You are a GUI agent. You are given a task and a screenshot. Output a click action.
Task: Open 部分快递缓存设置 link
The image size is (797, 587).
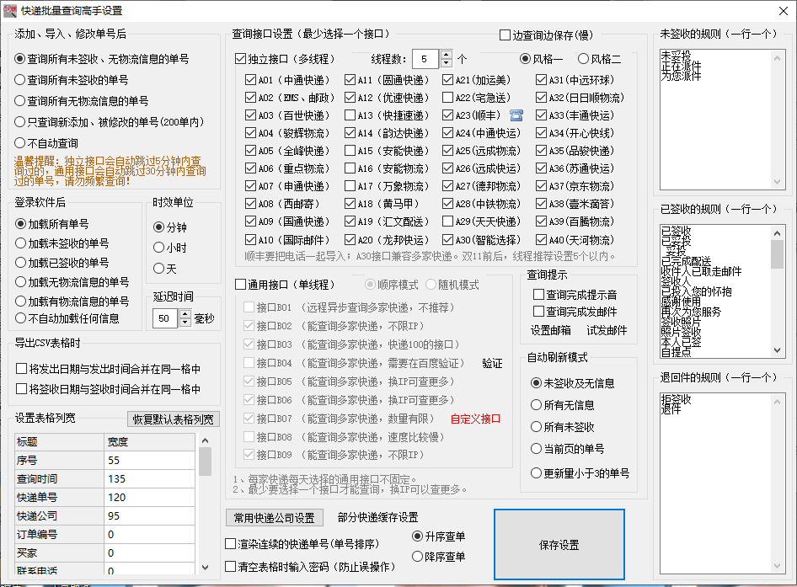pos(377,517)
